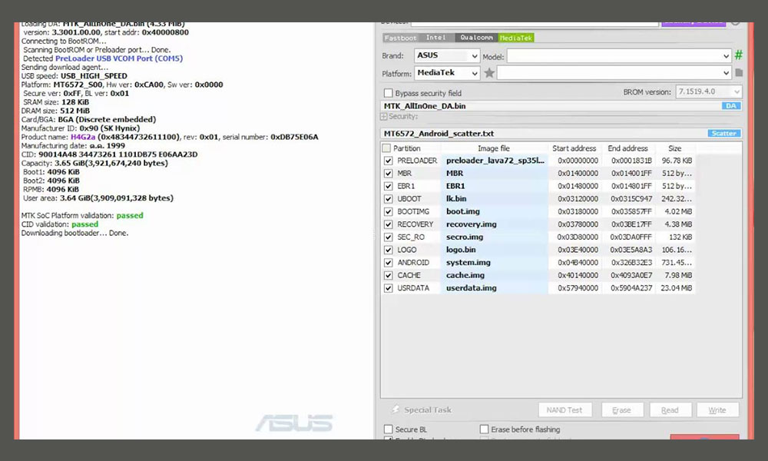The height and width of the screenshot is (461, 768).
Task: Uncheck the USRDATA partition checkbox
Action: click(389, 288)
